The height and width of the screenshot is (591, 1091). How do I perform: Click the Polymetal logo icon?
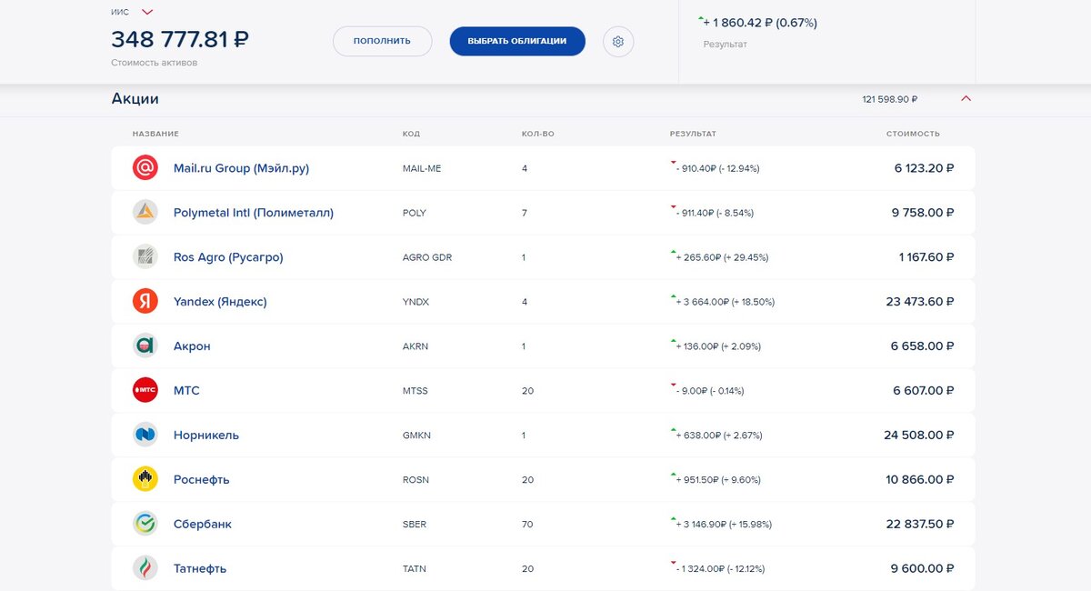click(x=145, y=213)
